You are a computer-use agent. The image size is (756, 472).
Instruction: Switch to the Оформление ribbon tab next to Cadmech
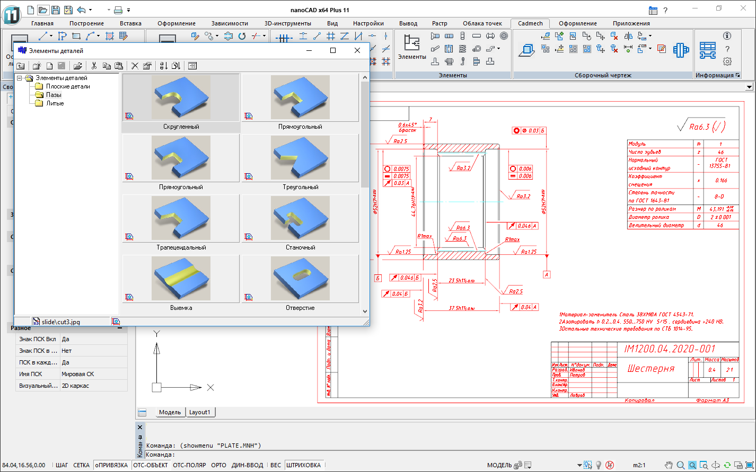tap(577, 23)
